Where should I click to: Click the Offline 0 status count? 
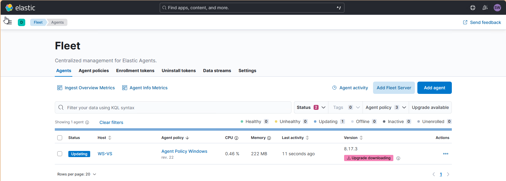(364, 121)
